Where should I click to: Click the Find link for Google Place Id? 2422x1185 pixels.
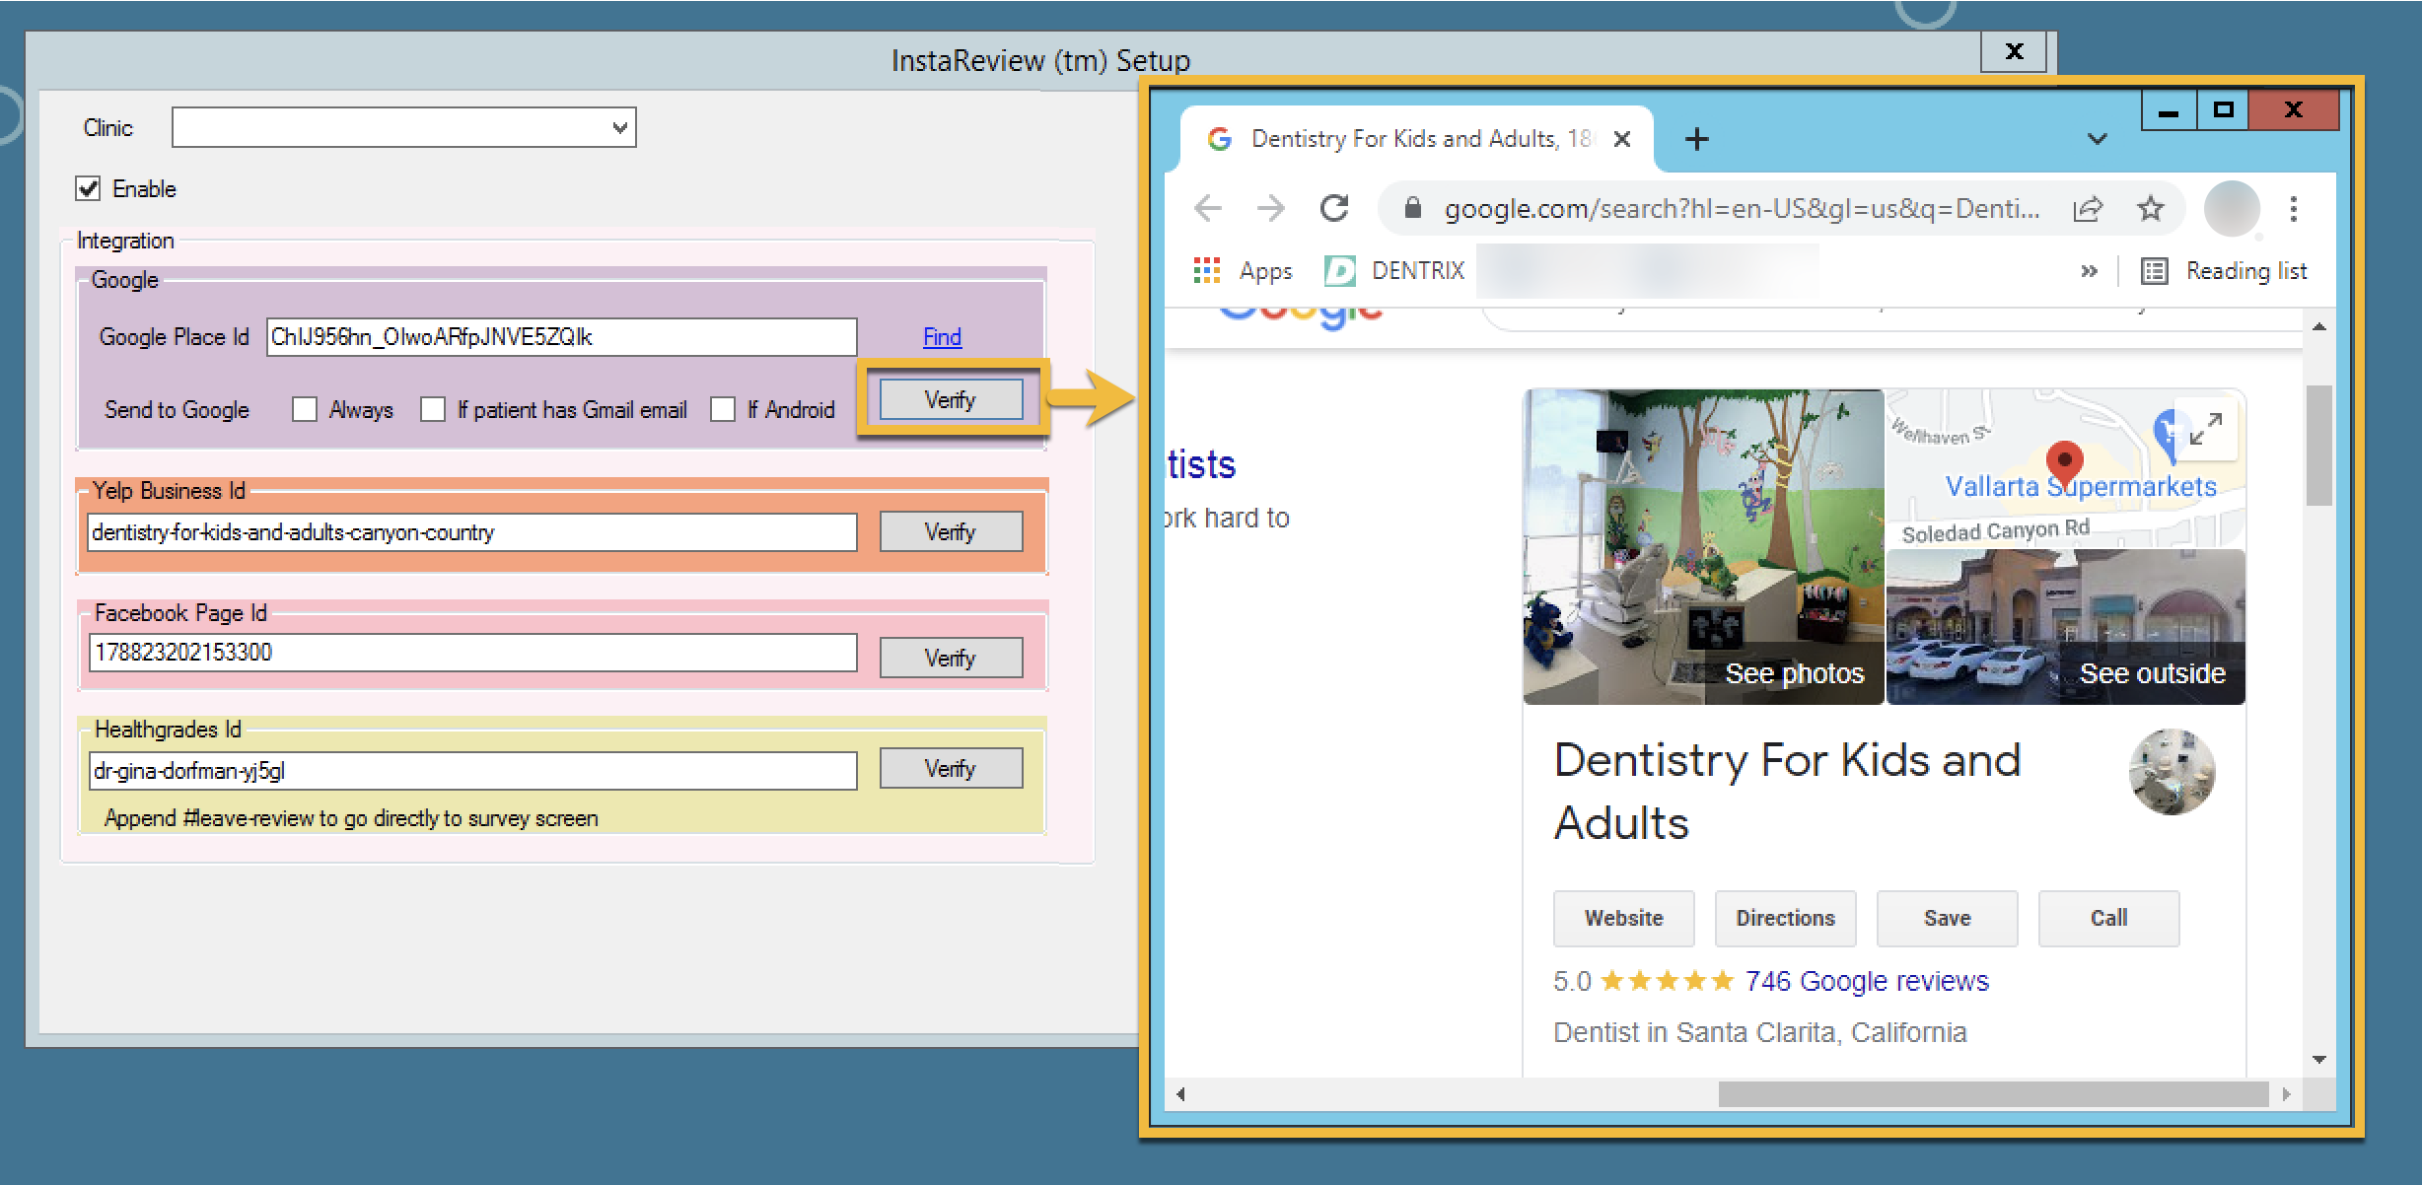tap(942, 337)
